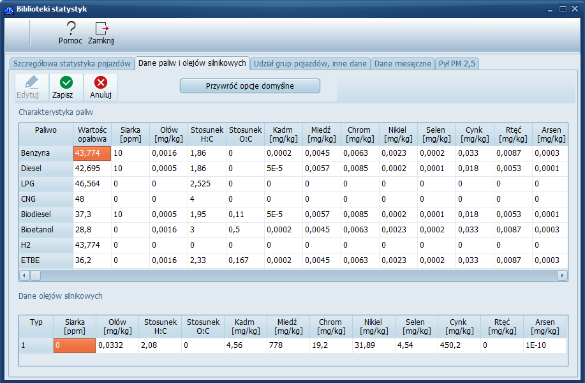Select the LPG row label
Screen dimensions: 585x383
[x=46, y=184]
